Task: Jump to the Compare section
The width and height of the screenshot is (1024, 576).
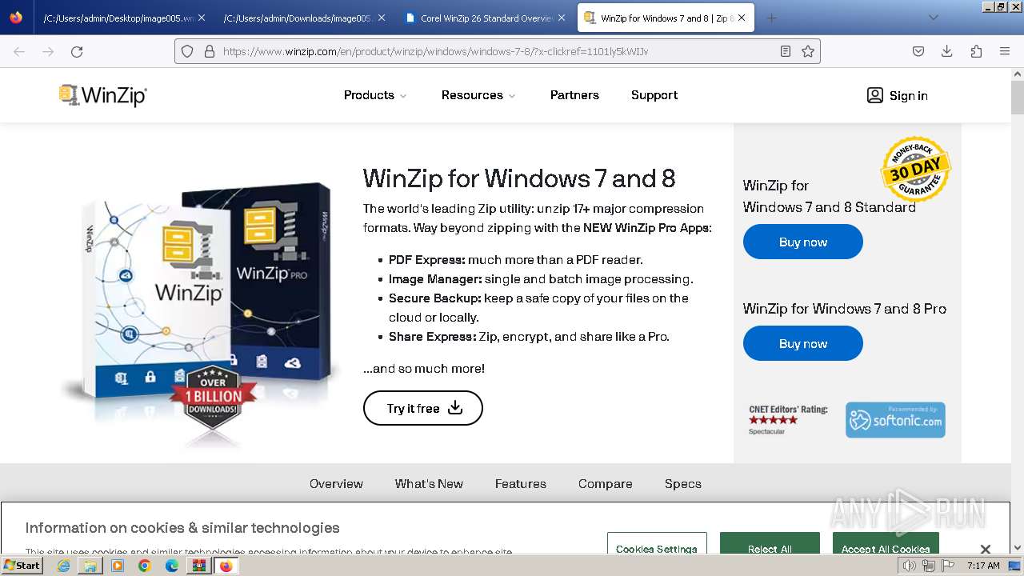Action: 606,484
